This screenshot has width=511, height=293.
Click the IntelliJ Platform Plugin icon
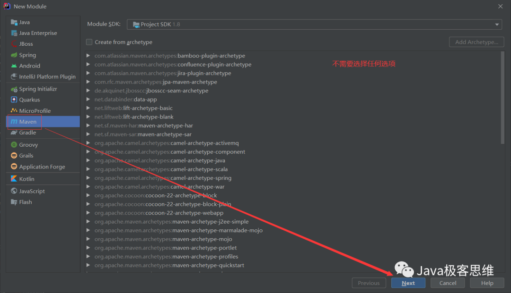point(14,76)
